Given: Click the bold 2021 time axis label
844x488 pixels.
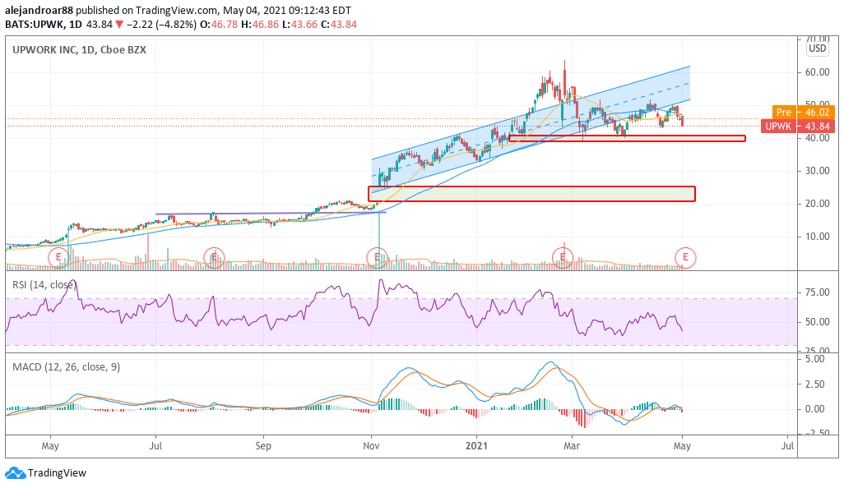Looking at the screenshot, I should [x=476, y=446].
